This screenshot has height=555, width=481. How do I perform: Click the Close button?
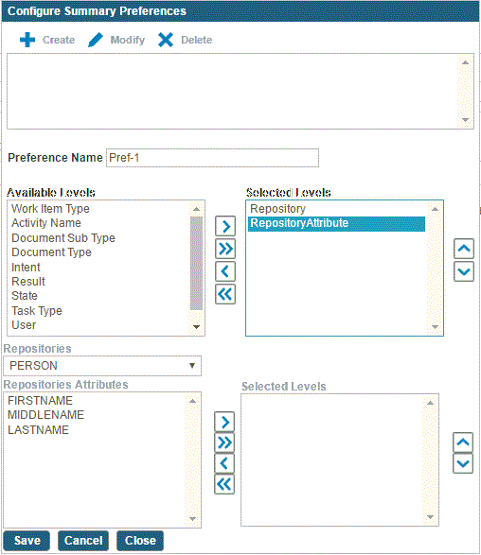(x=140, y=541)
